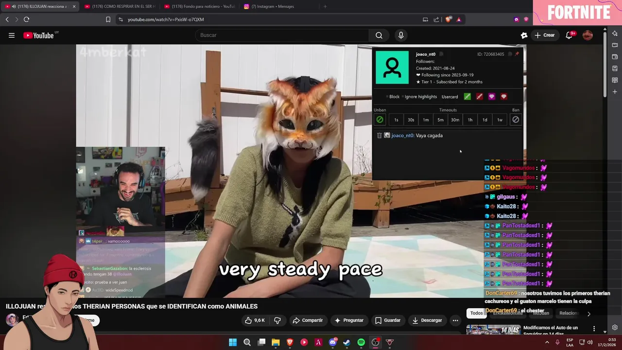The width and height of the screenshot is (622, 350).
Task: Open Brave Shields lion icon
Action: pos(448,19)
